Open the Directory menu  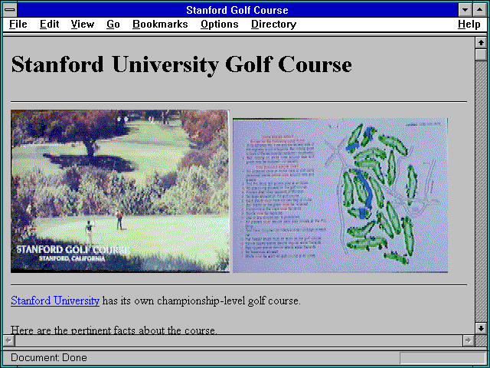pos(274,25)
